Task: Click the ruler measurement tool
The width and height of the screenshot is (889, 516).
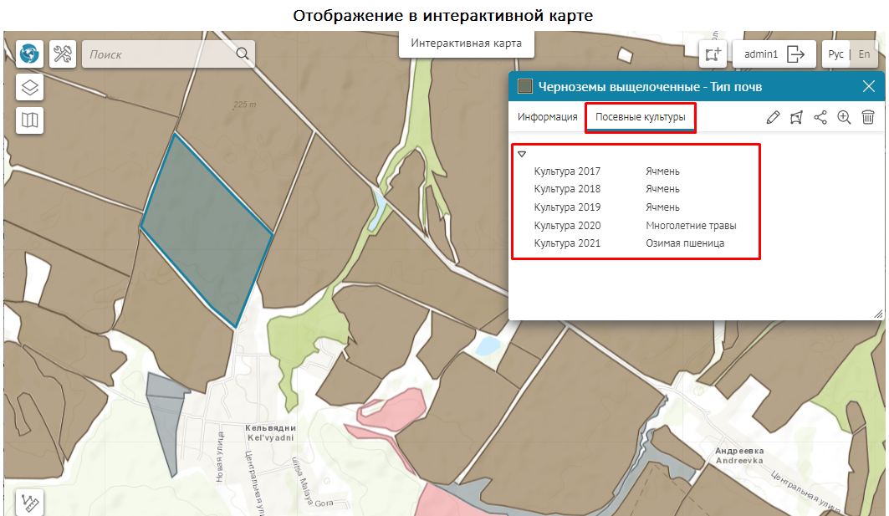Action: [x=30, y=503]
